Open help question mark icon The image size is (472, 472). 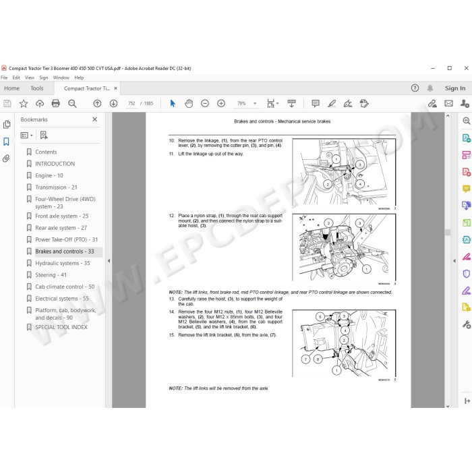pos(415,88)
